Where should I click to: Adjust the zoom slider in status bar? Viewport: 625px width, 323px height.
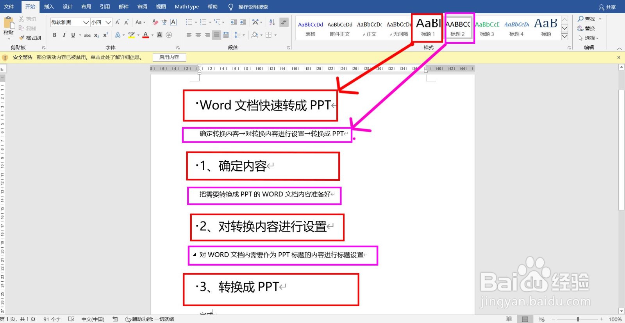[x=578, y=319]
